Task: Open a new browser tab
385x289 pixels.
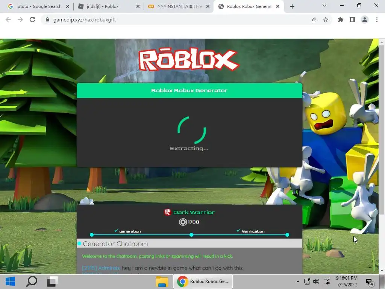Action: [x=292, y=6]
